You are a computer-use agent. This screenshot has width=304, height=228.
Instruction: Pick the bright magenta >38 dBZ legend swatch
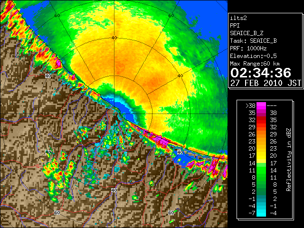pyautogui.click(x=261, y=105)
